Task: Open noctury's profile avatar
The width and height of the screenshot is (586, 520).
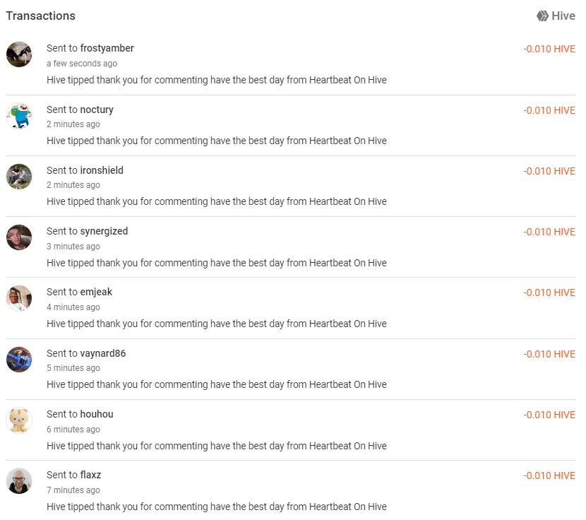Action: pos(19,115)
